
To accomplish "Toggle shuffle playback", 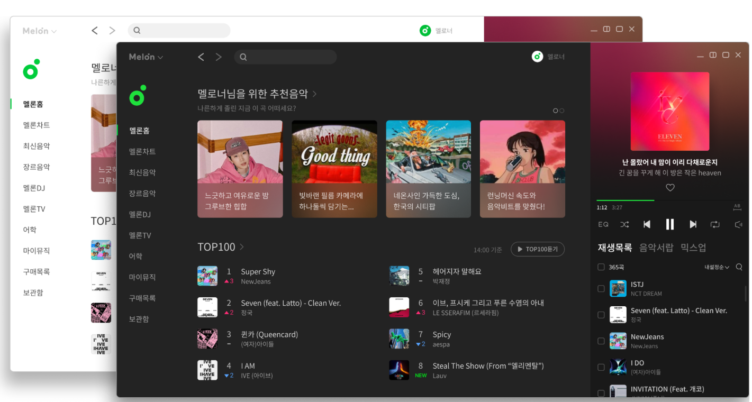I will tap(624, 224).
